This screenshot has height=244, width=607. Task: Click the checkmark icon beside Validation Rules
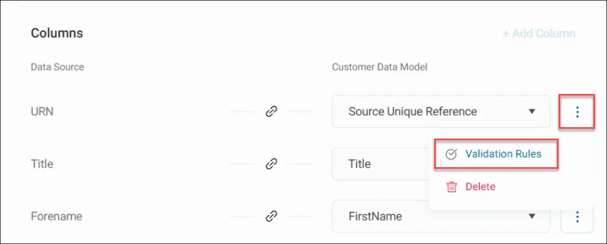coord(451,154)
